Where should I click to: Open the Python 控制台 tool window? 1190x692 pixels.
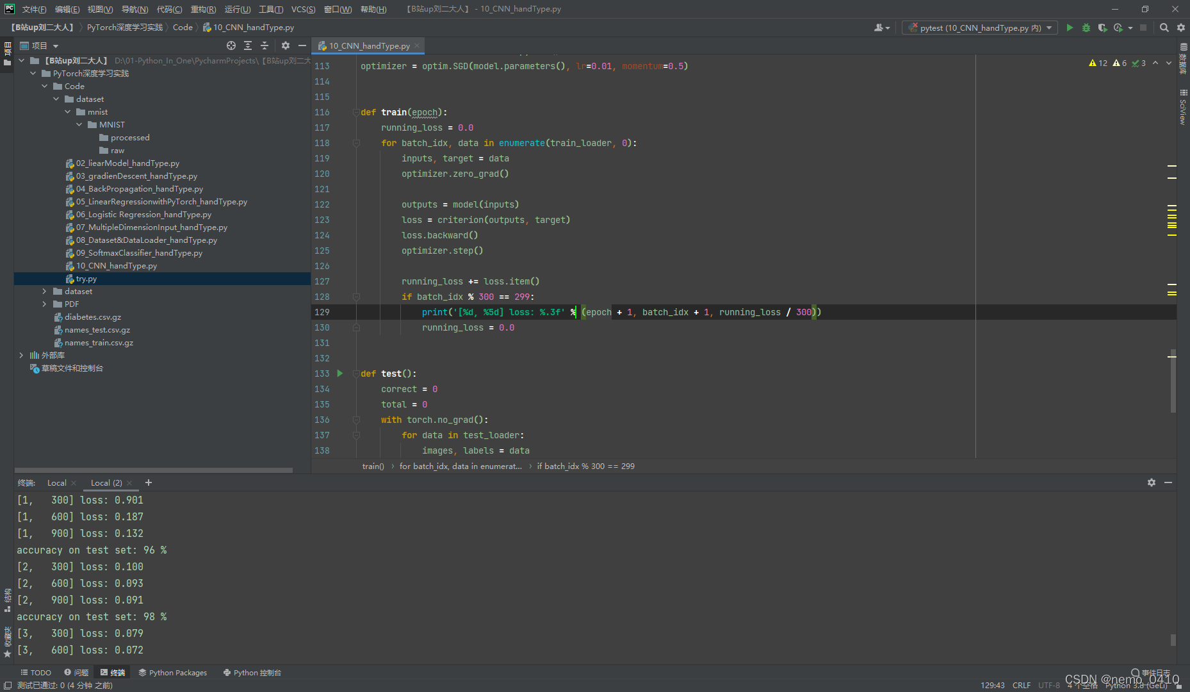tap(252, 673)
